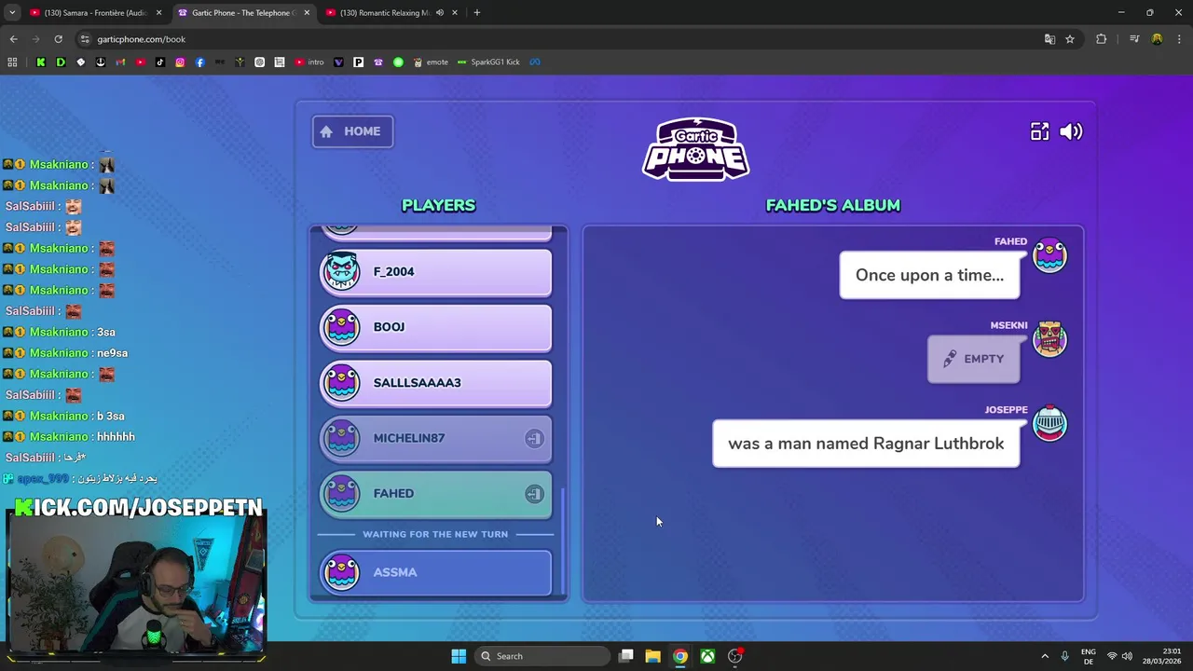
Task: Open the media controls icon
Action: pyautogui.click(x=1134, y=39)
